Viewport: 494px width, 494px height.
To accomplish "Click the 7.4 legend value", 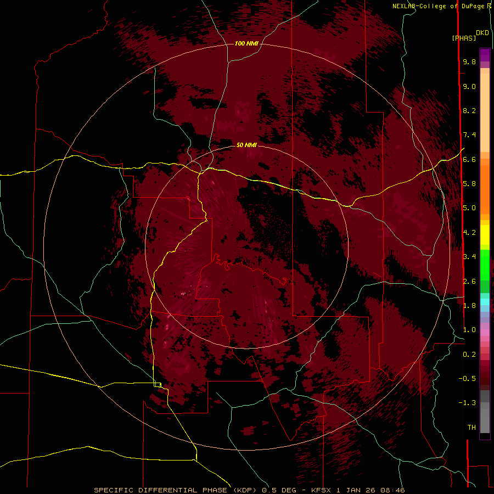I will [x=469, y=135].
